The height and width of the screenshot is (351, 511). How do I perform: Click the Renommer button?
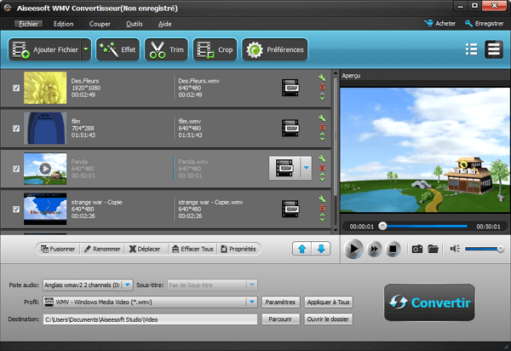tap(102, 249)
